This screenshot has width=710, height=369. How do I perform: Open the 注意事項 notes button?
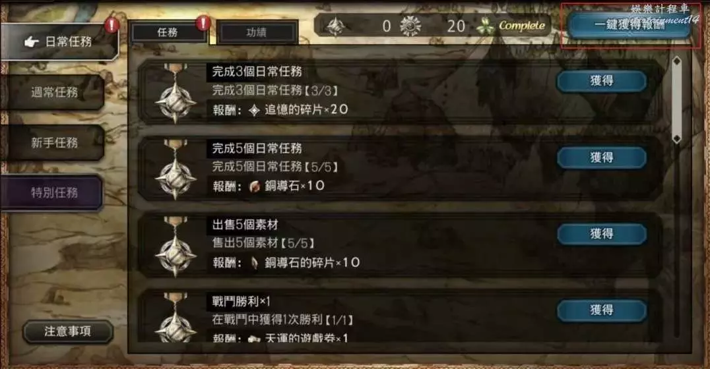pos(67,331)
